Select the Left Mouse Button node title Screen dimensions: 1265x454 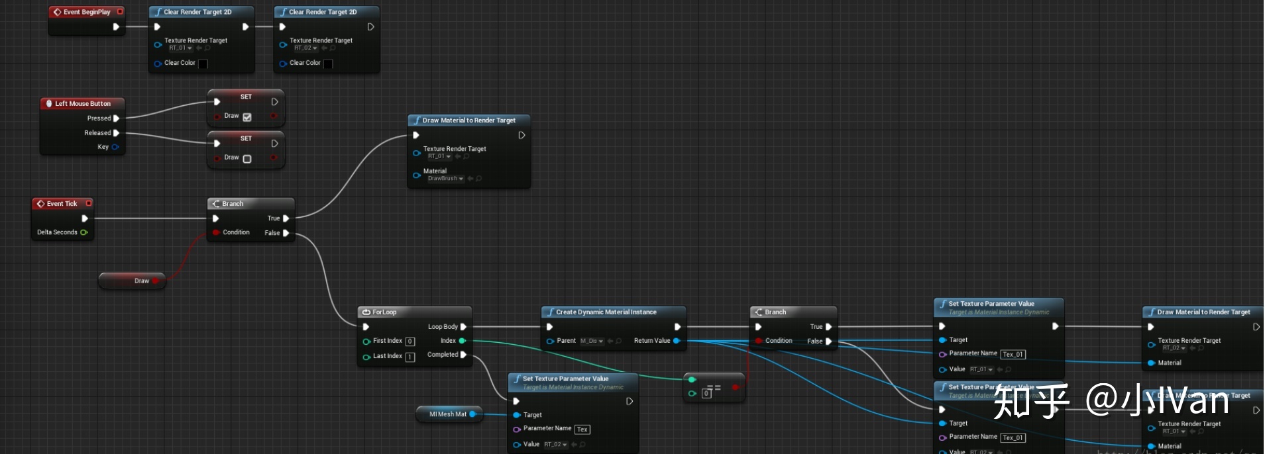pos(83,104)
